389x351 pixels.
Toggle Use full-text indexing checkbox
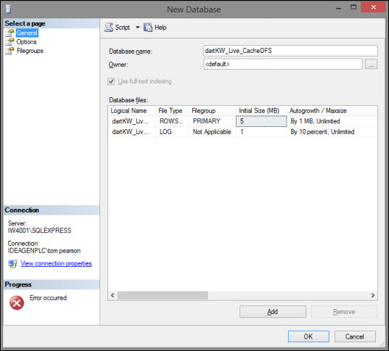111,81
